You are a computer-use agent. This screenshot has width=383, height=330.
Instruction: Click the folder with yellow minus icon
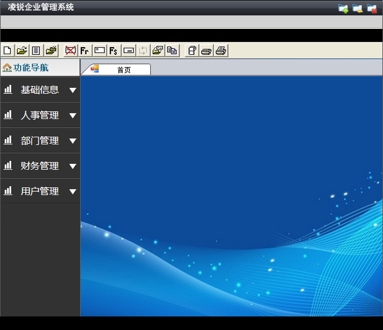[x=357, y=9]
